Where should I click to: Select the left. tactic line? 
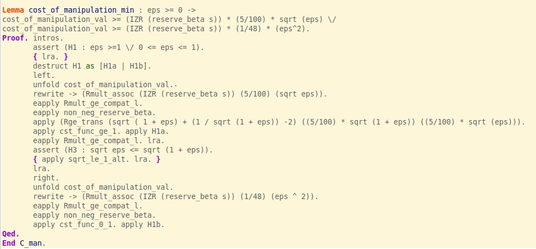43,75
